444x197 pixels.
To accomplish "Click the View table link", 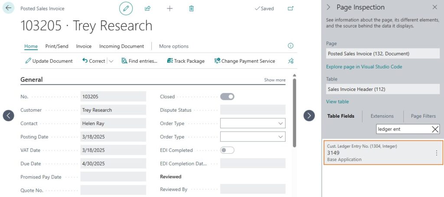I will pyautogui.click(x=337, y=102).
